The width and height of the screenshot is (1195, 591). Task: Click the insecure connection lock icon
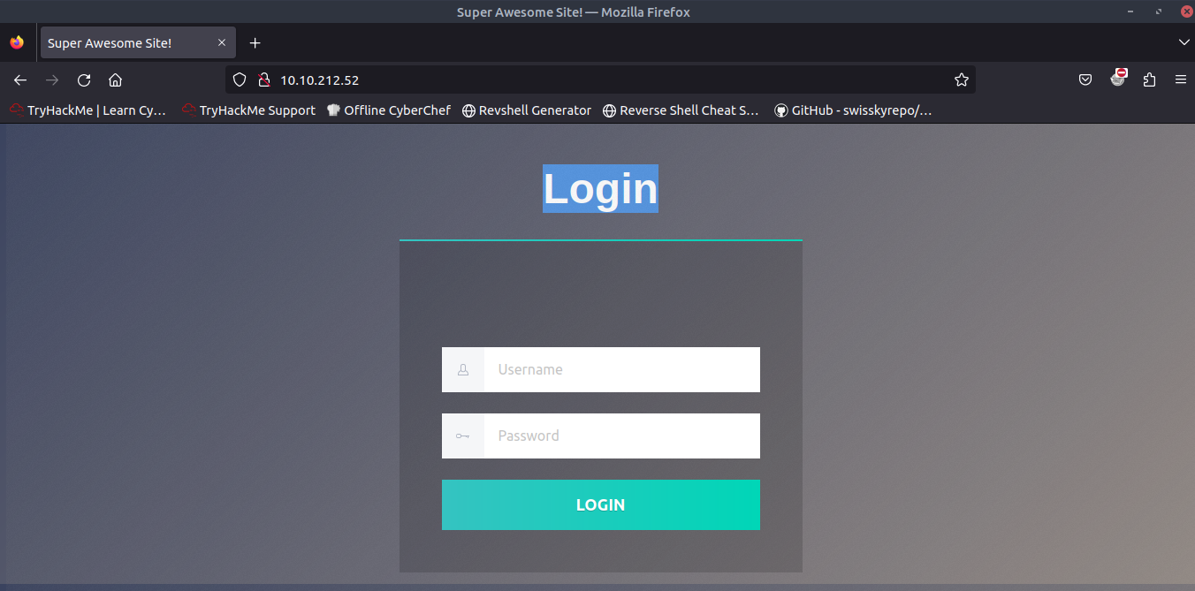click(263, 80)
